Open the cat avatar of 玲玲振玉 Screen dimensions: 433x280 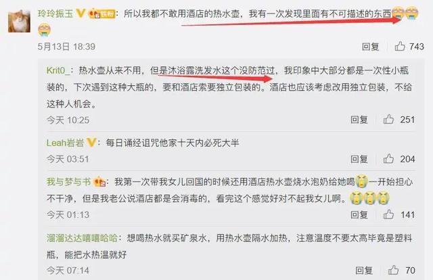pos(19,21)
